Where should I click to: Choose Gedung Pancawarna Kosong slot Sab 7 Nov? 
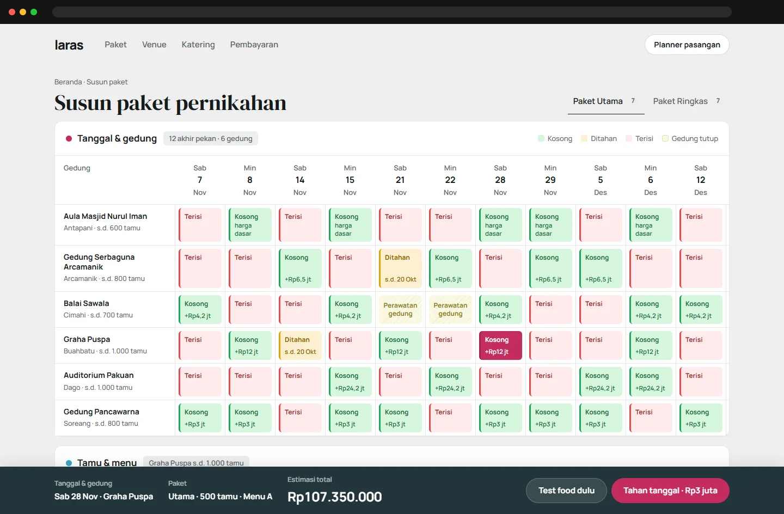[200, 418]
